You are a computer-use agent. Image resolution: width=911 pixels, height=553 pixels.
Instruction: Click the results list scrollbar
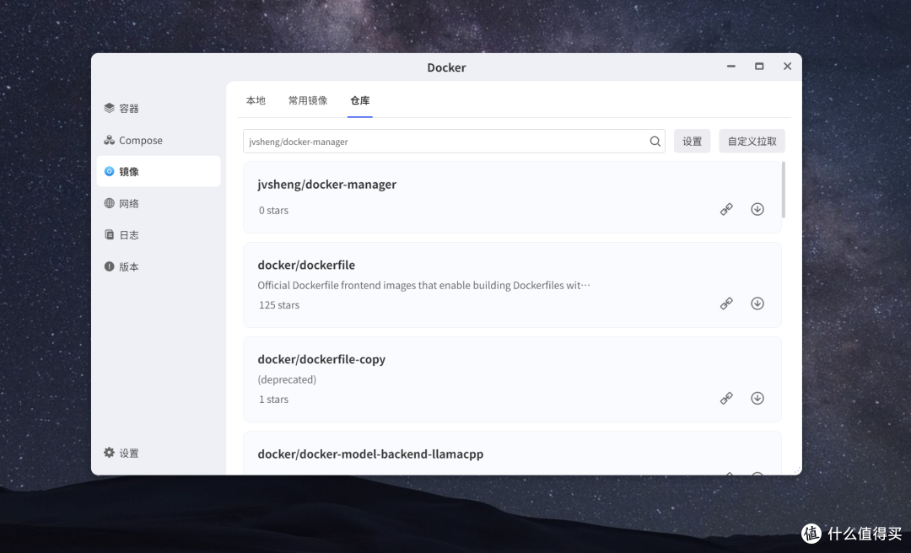pyautogui.click(x=784, y=190)
